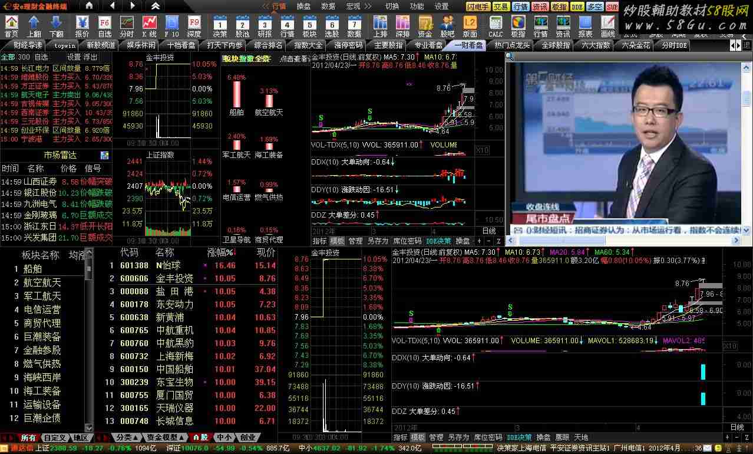Viewport: 753px width, 454px height.
Task: Click the 板块 calendar icon numbered 5
Action: click(x=309, y=26)
